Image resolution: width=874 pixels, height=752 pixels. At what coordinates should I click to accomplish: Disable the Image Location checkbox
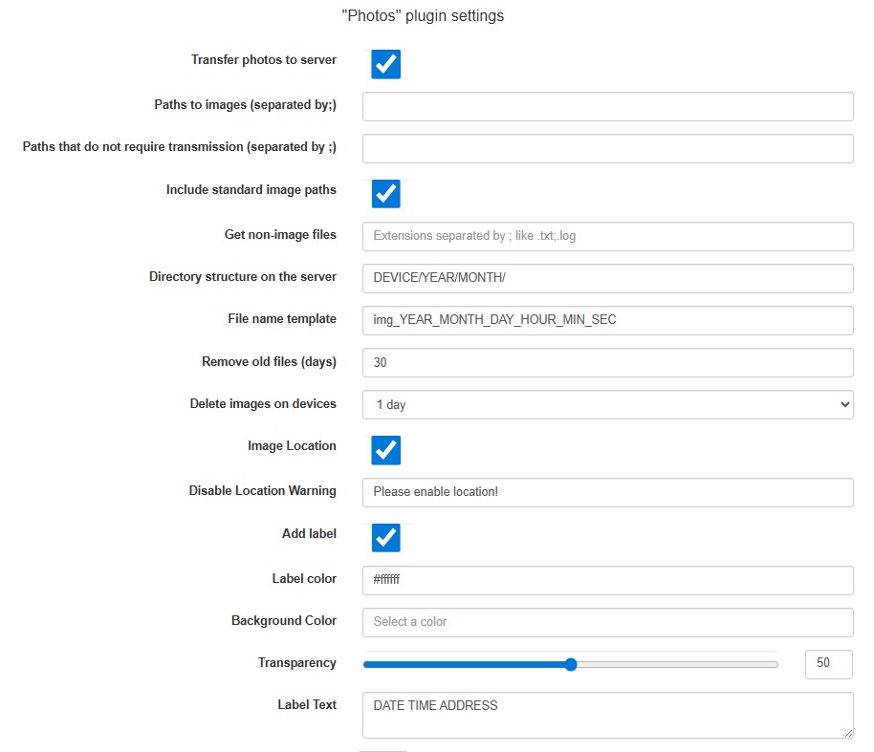[x=385, y=449]
